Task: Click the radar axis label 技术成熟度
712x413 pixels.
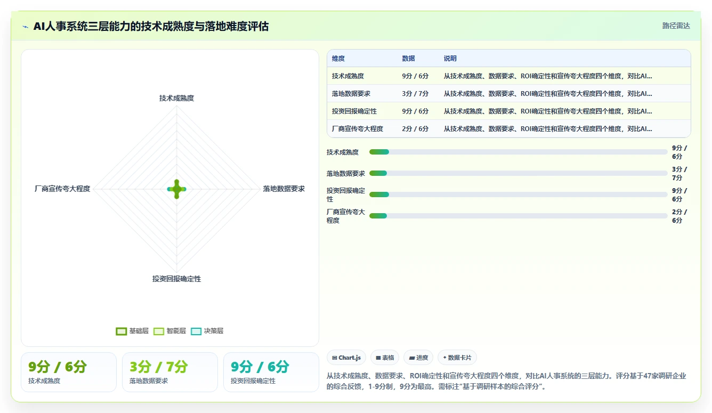Action: (x=176, y=98)
